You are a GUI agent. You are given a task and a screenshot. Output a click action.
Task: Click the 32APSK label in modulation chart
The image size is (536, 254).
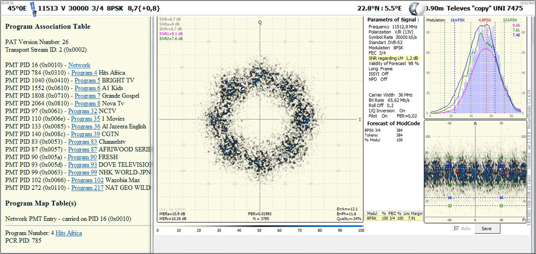coord(510,20)
